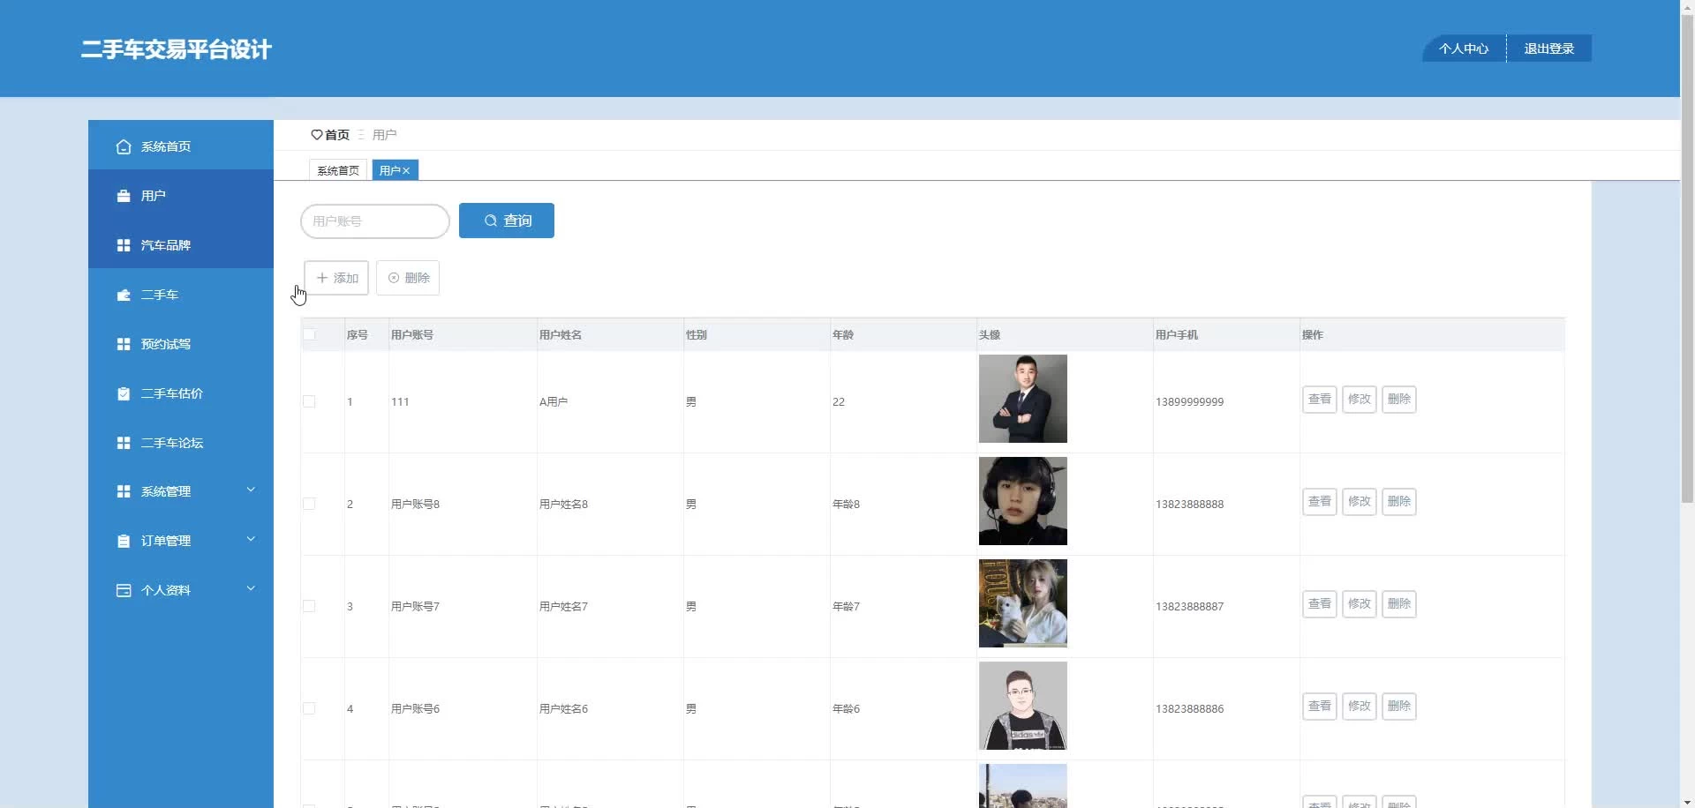Screen dimensions: 1695x808
Task: Click the magnifier icon in the 查询 button
Action: [x=491, y=221]
